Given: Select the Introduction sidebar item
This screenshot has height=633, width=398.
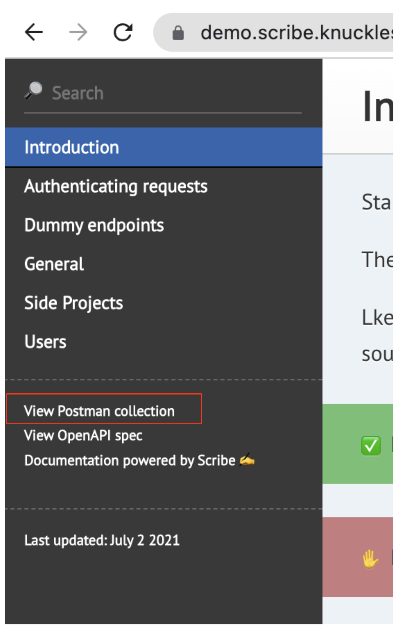Looking at the screenshot, I should 72,147.
